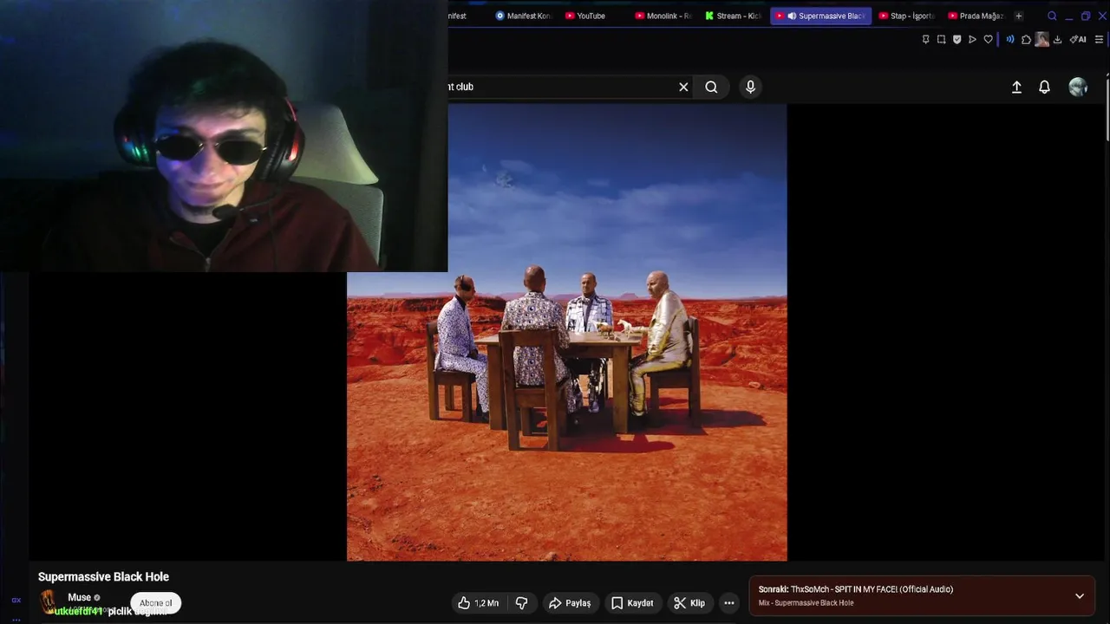Viewport: 1110px width, 624px height.
Task: Switch to the Prada Mağaz browser tab
Action: [x=976, y=16]
